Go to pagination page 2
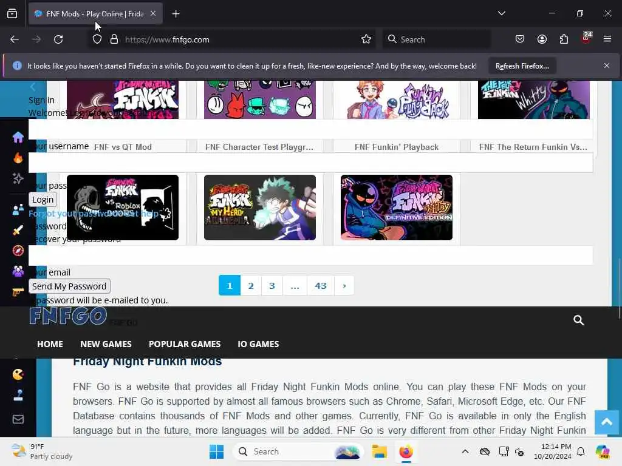This screenshot has height=466, width=622. [x=251, y=285]
